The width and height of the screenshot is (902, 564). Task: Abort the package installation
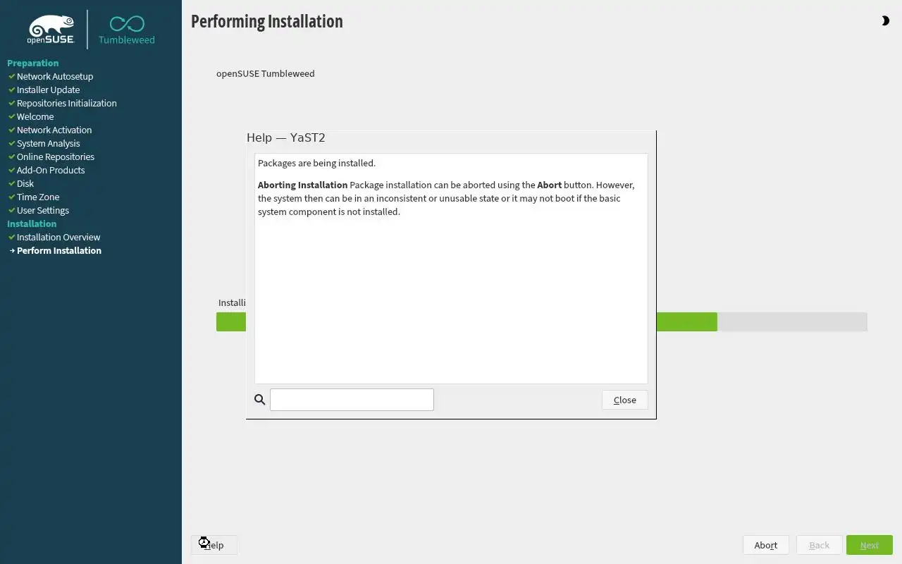(x=765, y=545)
